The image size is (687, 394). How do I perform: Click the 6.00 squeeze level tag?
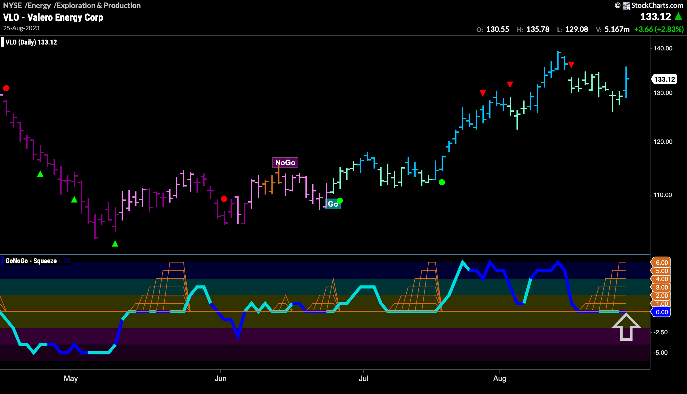click(661, 263)
